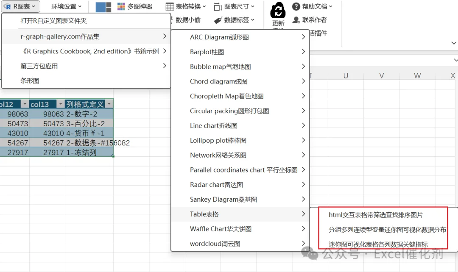Click the 多图神器 multi-chart icon
Image resolution: width=458 pixels, height=272 pixels.
121,6
